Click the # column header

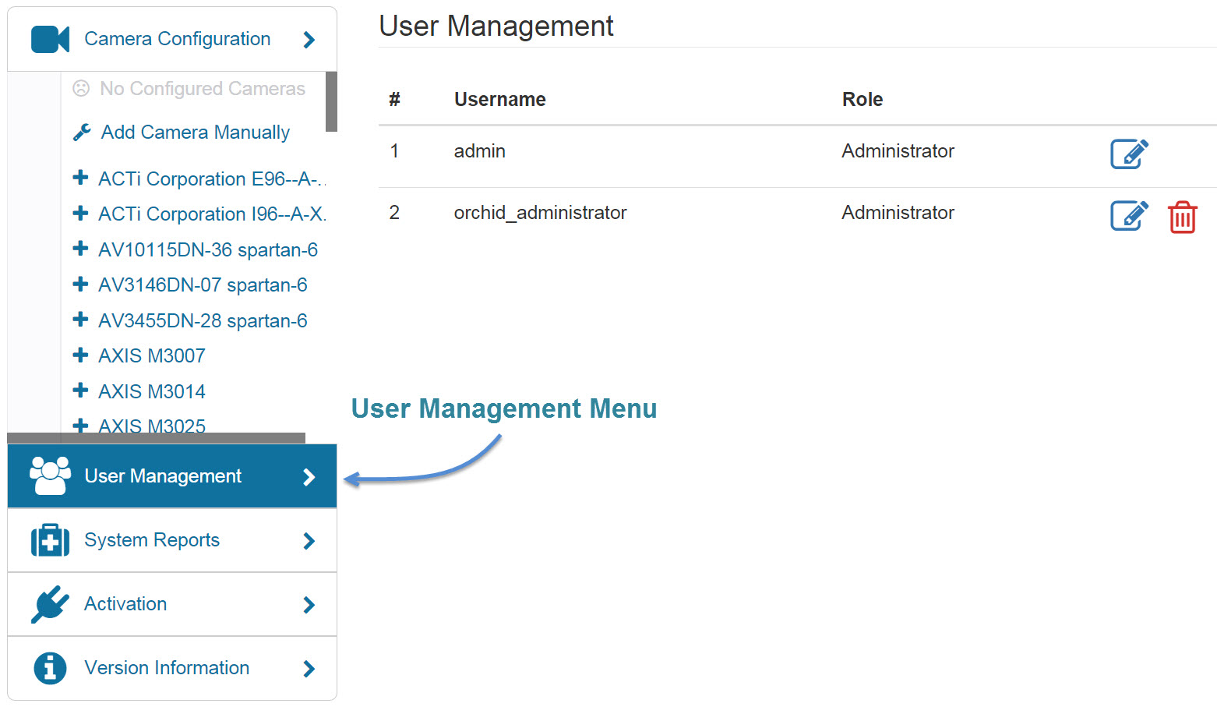point(395,100)
